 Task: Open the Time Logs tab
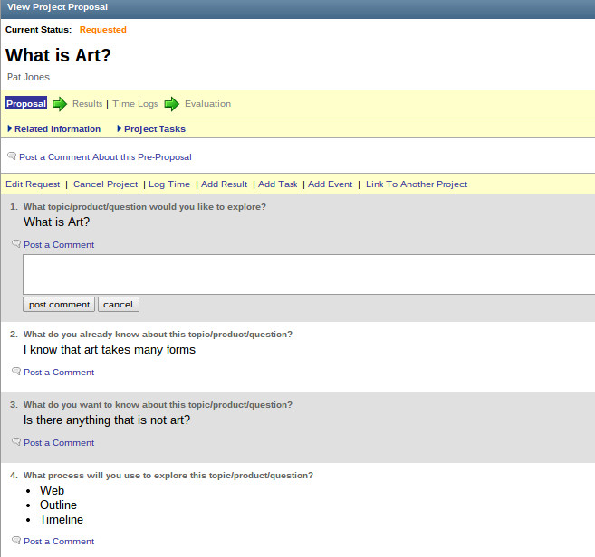(135, 104)
